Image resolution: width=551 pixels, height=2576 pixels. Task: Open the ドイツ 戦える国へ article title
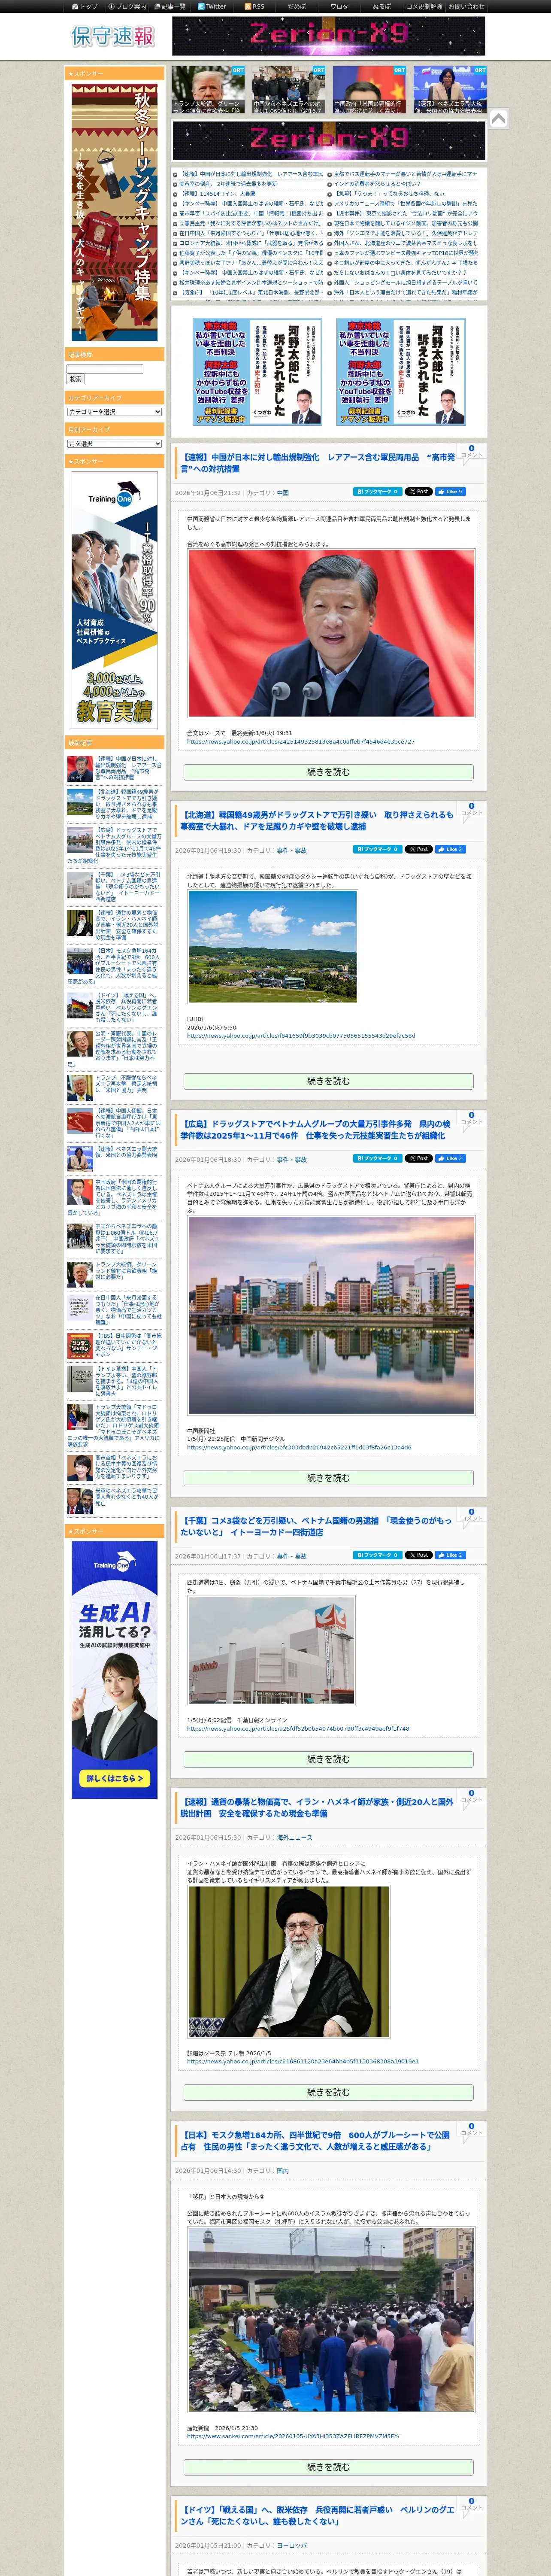pyautogui.click(x=317, y=2516)
